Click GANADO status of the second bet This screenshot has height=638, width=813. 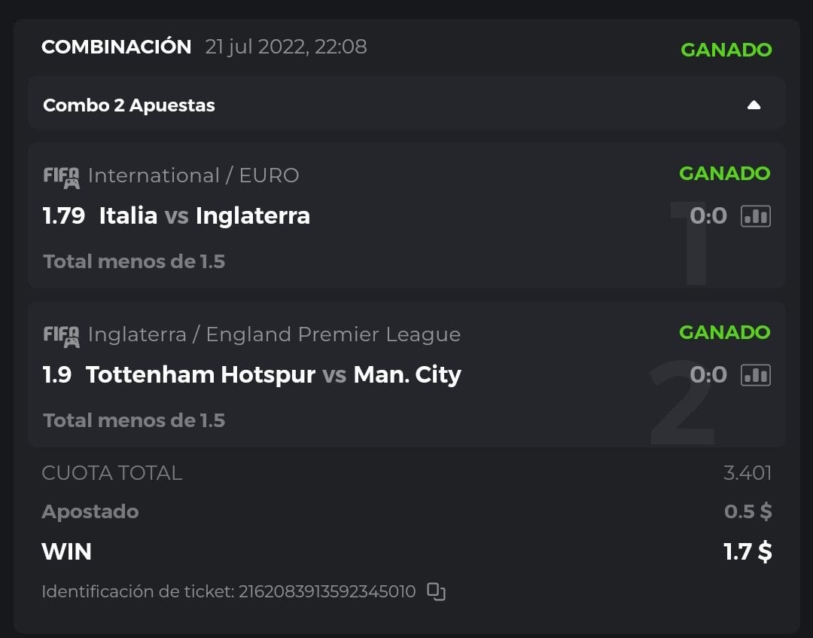[724, 332]
